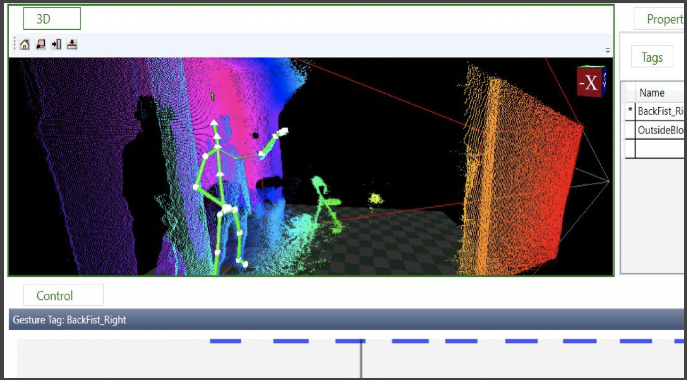
Task: Click the floor-snap icon in the 3D toolbar
Action: click(x=71, y=44)
